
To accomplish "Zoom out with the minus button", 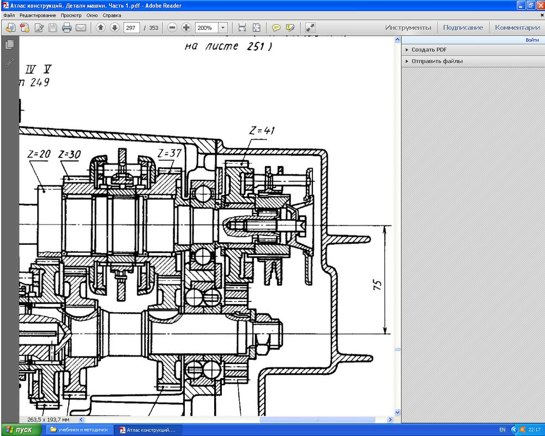I will [x=172, y=28].
